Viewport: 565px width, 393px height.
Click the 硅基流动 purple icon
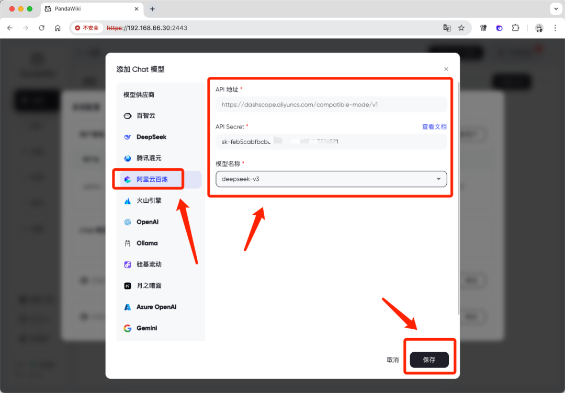click(x=128, y=264)
